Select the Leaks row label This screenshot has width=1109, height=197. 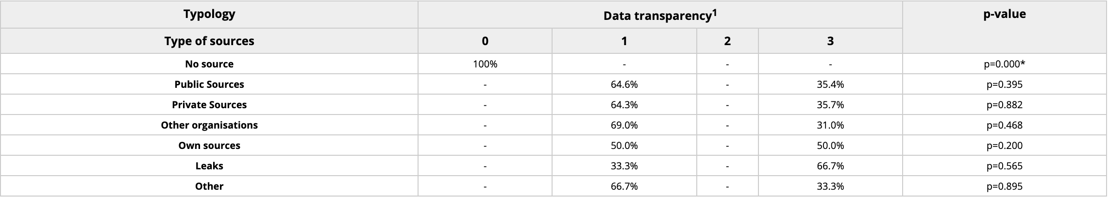point(209,166)
